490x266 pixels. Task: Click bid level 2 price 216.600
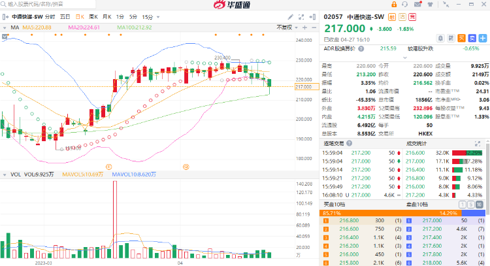click(349, 229)
